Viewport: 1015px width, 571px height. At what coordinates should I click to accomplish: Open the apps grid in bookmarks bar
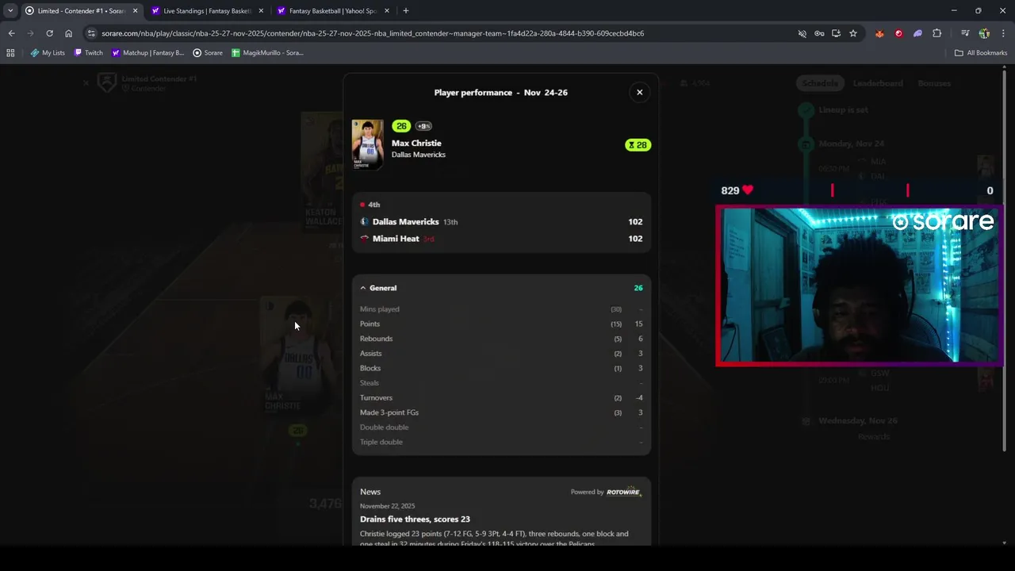(x=10, y=53)
